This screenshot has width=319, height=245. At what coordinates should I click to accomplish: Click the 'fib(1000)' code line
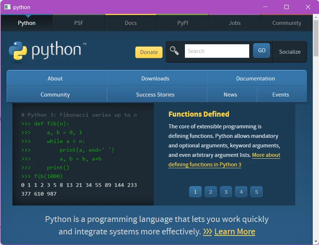[42, 176]
